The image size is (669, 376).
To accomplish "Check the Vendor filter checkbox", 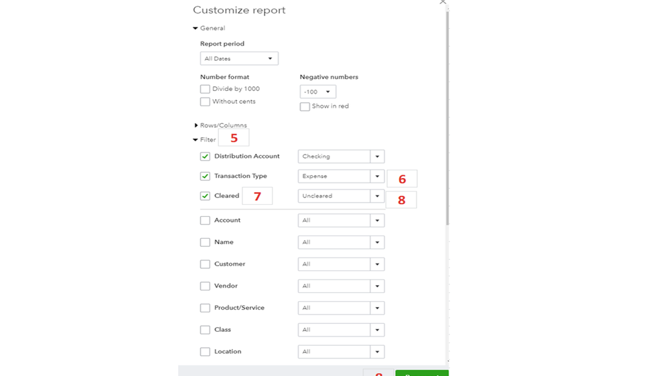I will point(205,286).
